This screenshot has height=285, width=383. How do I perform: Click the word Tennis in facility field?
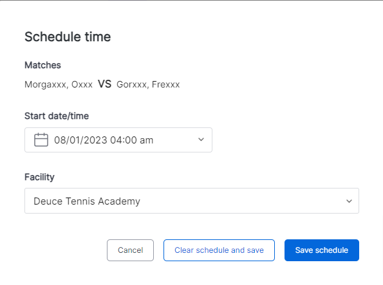click(x=80, y=201)
